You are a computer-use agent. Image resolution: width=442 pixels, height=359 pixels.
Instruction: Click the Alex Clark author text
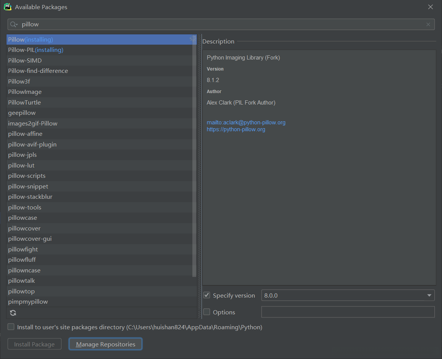[x=241, y=103]
